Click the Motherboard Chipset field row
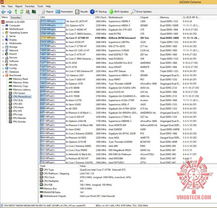The width and height of the screenshot is (217, 208). [97, 196]
